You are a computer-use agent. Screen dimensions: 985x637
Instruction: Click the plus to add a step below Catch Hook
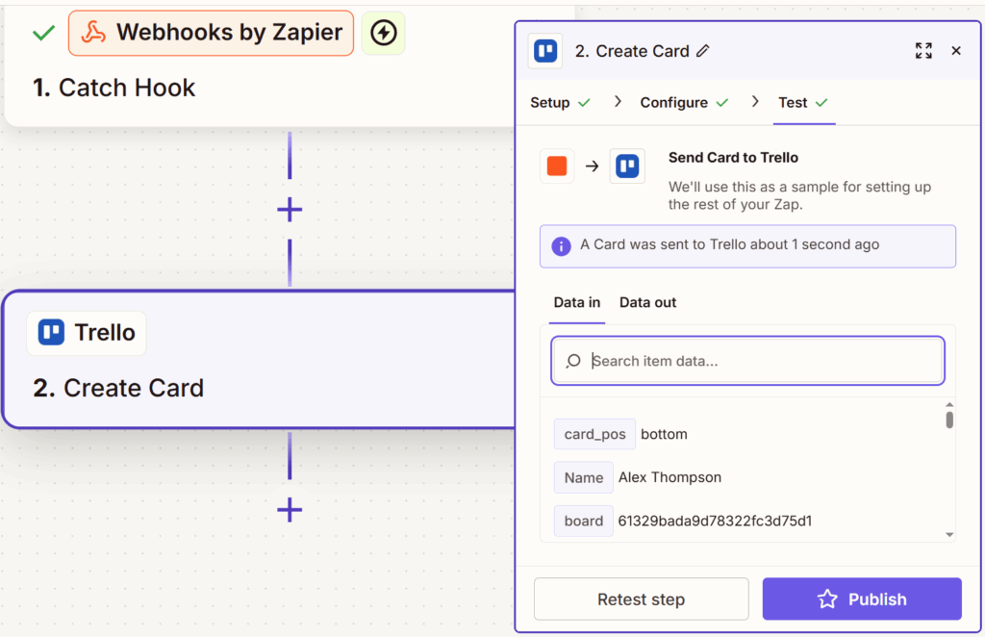click(x=289, y=209)
